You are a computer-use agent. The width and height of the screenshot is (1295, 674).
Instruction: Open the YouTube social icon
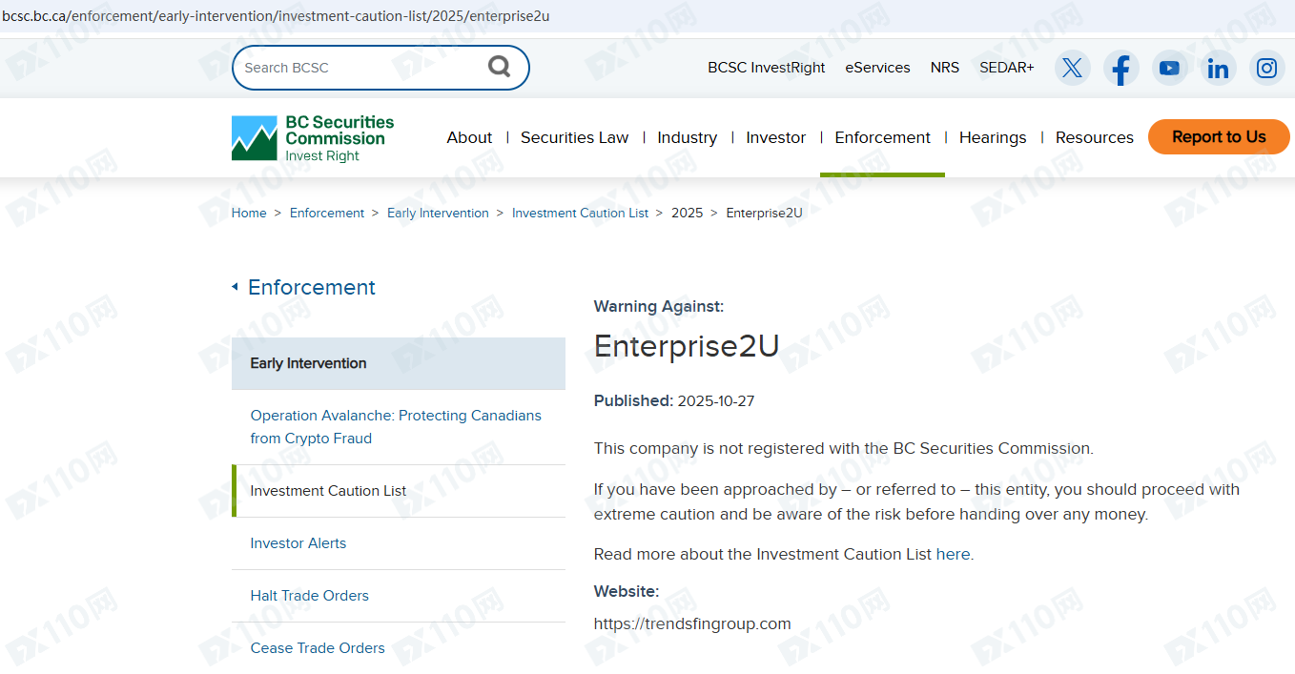1169,68
